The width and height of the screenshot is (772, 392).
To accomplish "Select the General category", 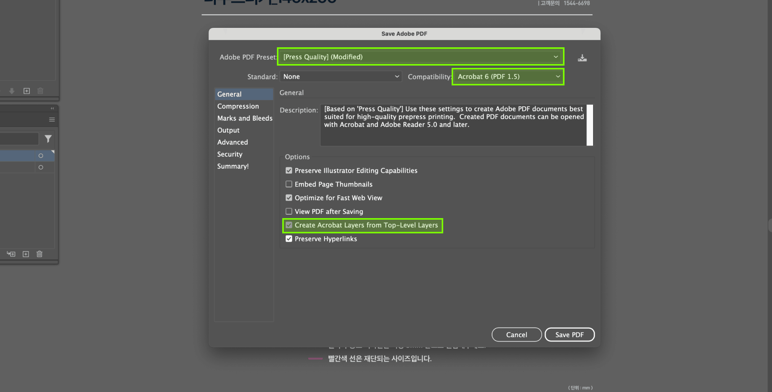I will (244, 94).
